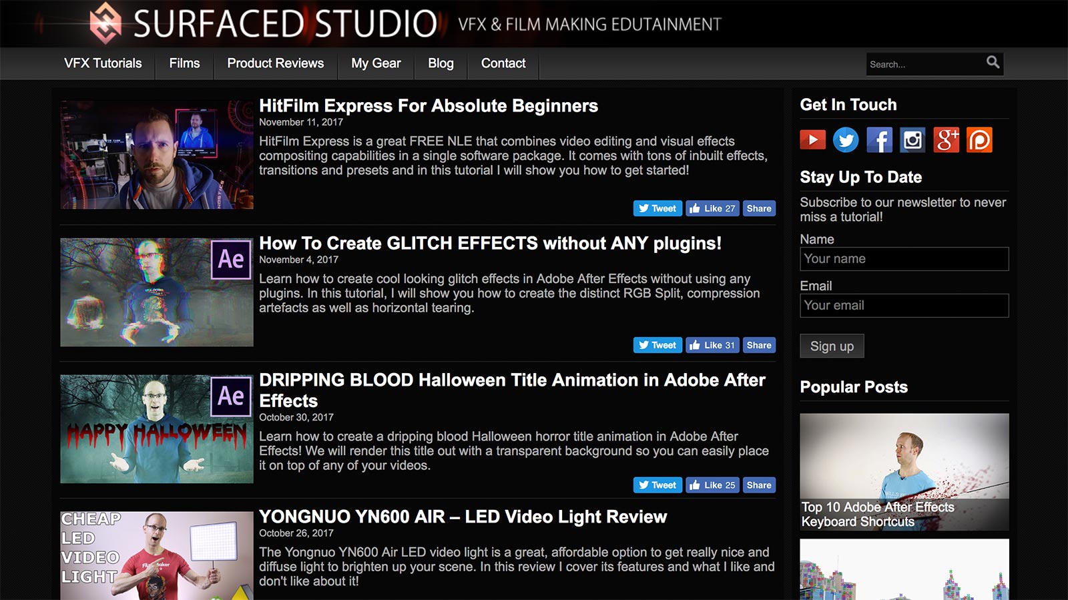Open the How To Create GLITCH EFFECTS title
This screenshot has height=600, width=1068.
click(x=490, y=243)
